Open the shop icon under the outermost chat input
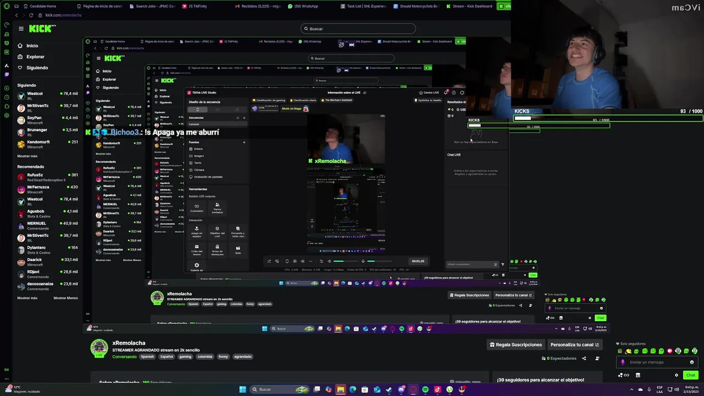704x396 pixels. (638, 375)
